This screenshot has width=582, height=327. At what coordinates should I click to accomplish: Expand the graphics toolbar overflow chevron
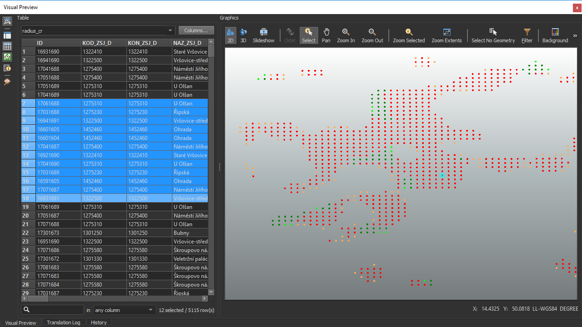(x=575, y=35)
